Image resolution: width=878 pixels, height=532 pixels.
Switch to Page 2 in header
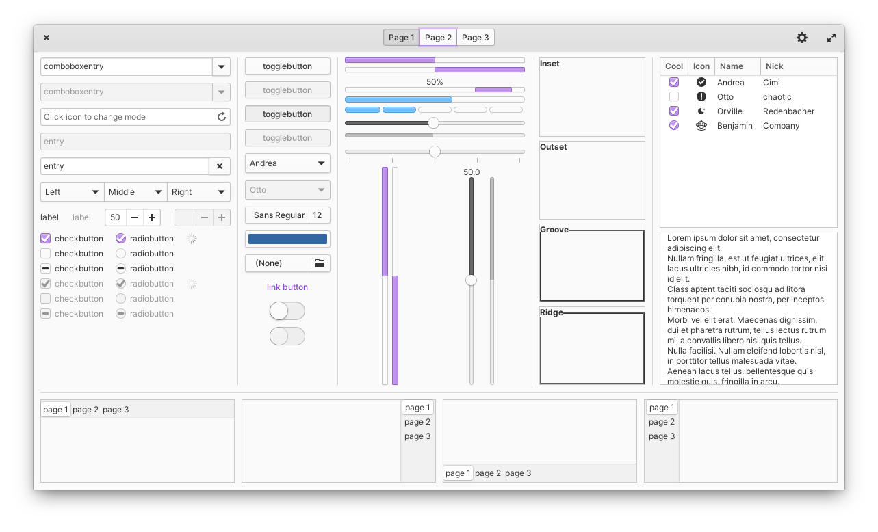pos(438,38)
